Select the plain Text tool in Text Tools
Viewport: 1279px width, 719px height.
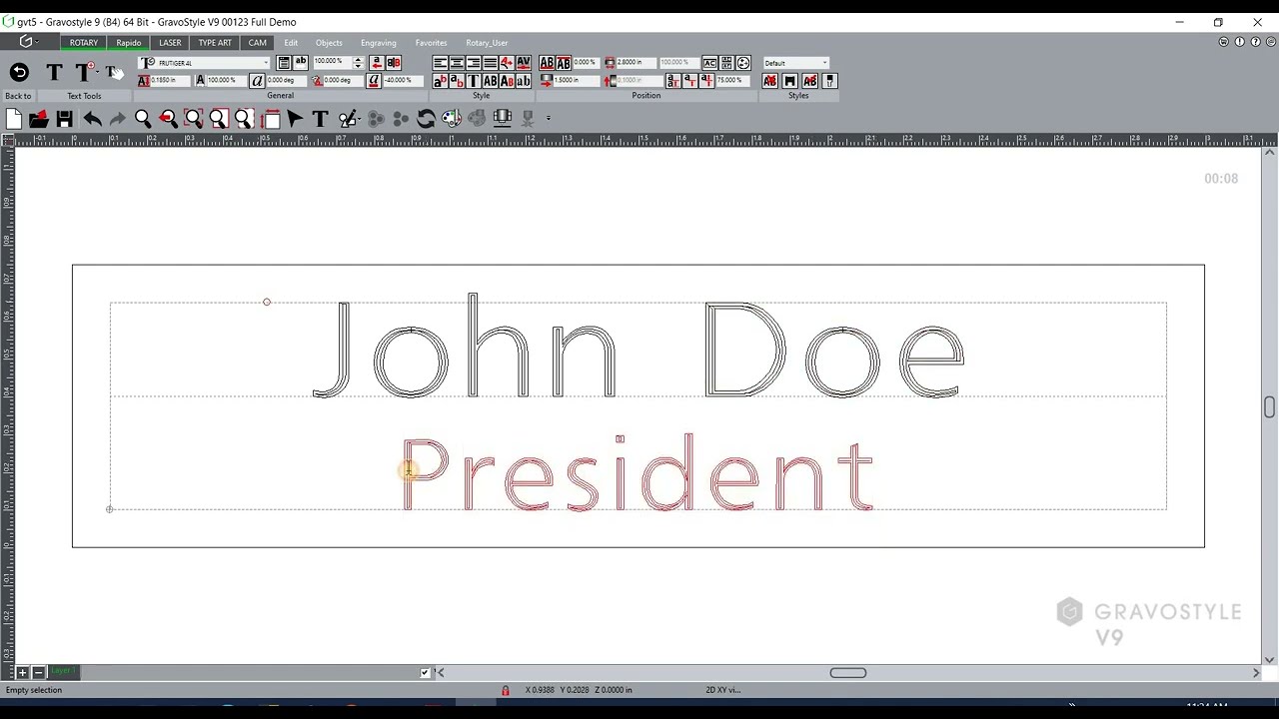pos(54,72)
